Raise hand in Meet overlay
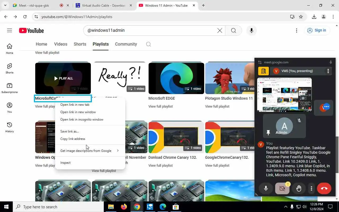 click(299, 188)
